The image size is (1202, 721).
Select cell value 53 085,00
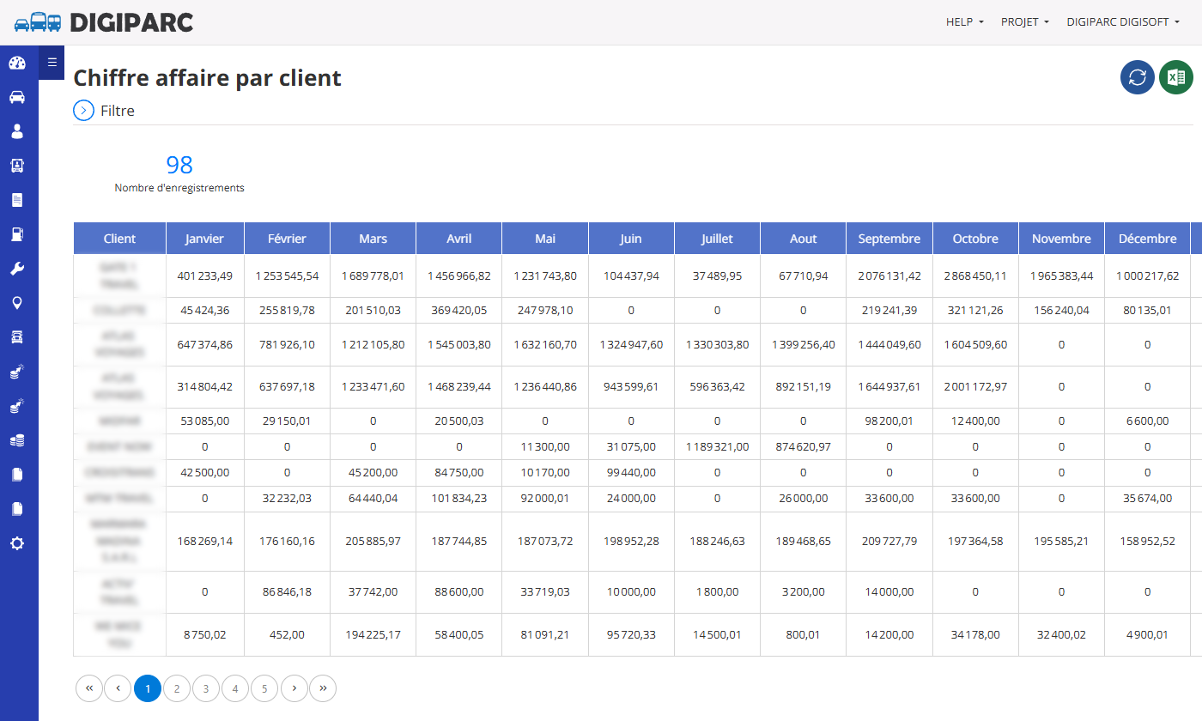205,421
